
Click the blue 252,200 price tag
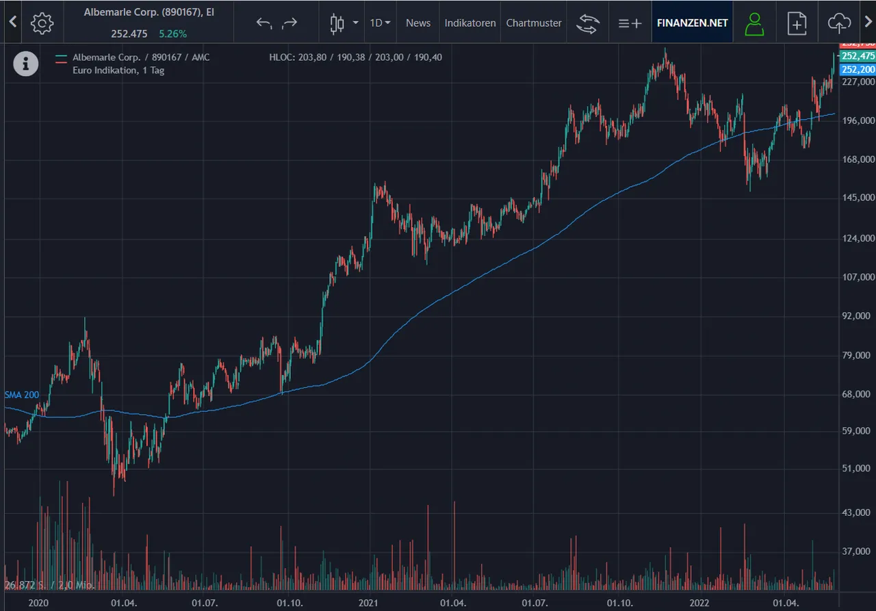point(858,70)
